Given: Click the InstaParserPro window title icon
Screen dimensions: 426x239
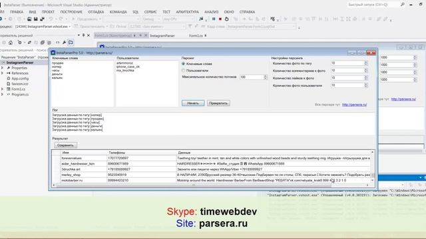Looking at the screenshot, I should (53, 52).
